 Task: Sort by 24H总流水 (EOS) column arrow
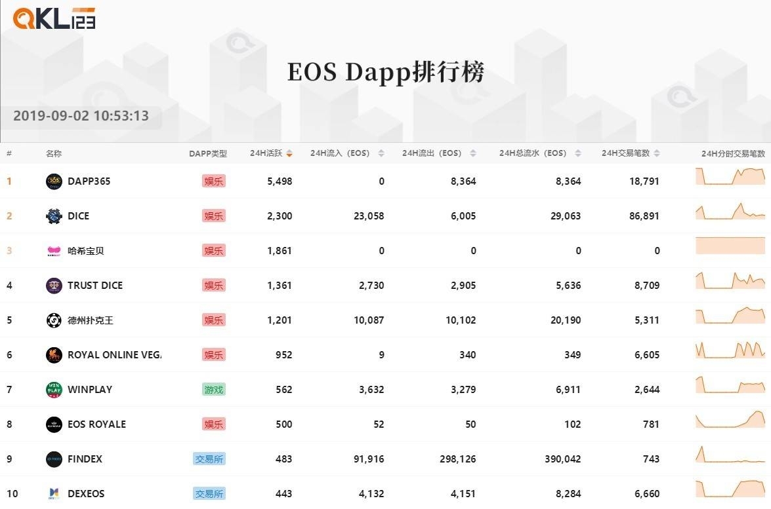578,154
